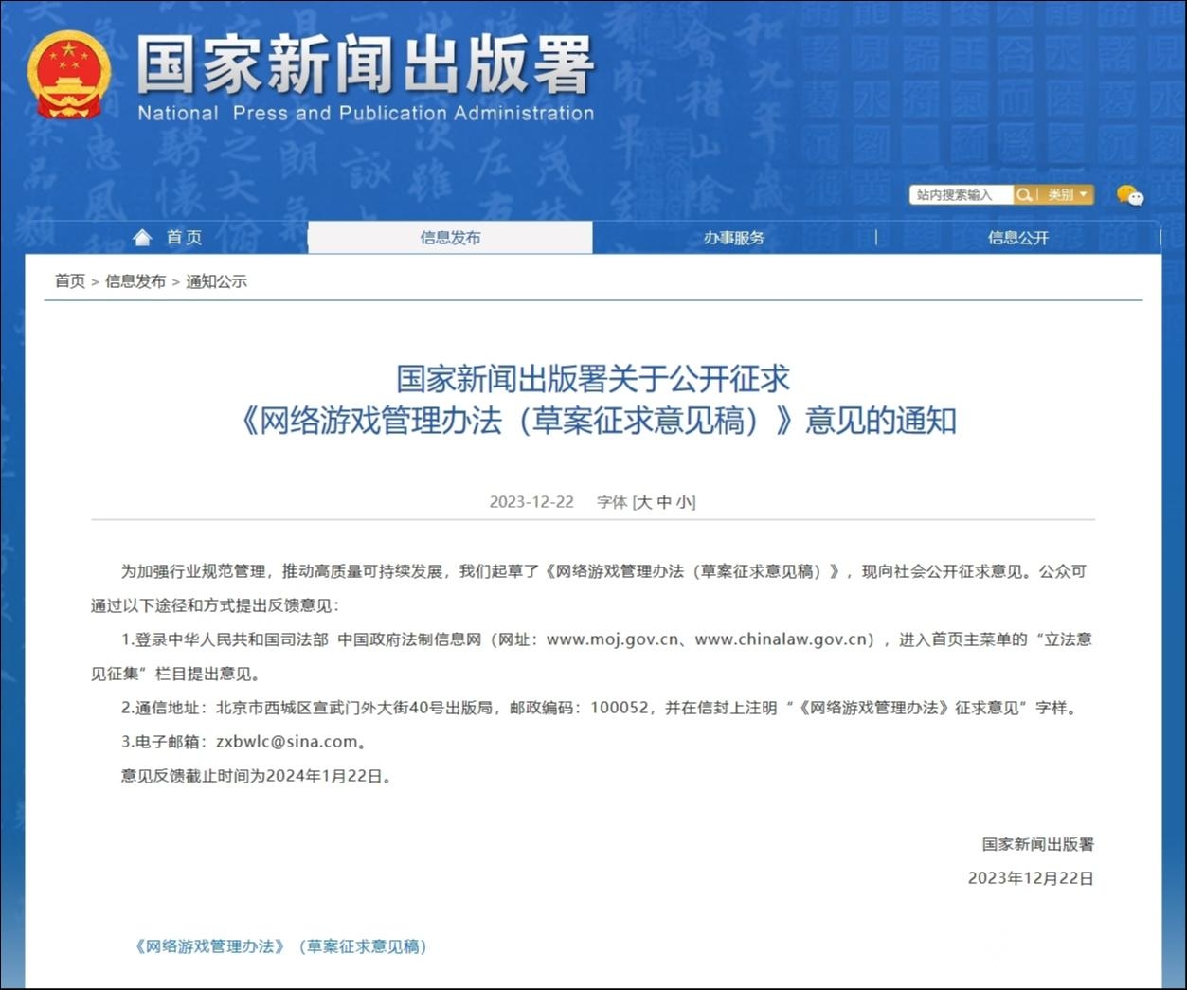
Task: Select the 信息发布 navigation tab
Action: click(x=450, y=237)
